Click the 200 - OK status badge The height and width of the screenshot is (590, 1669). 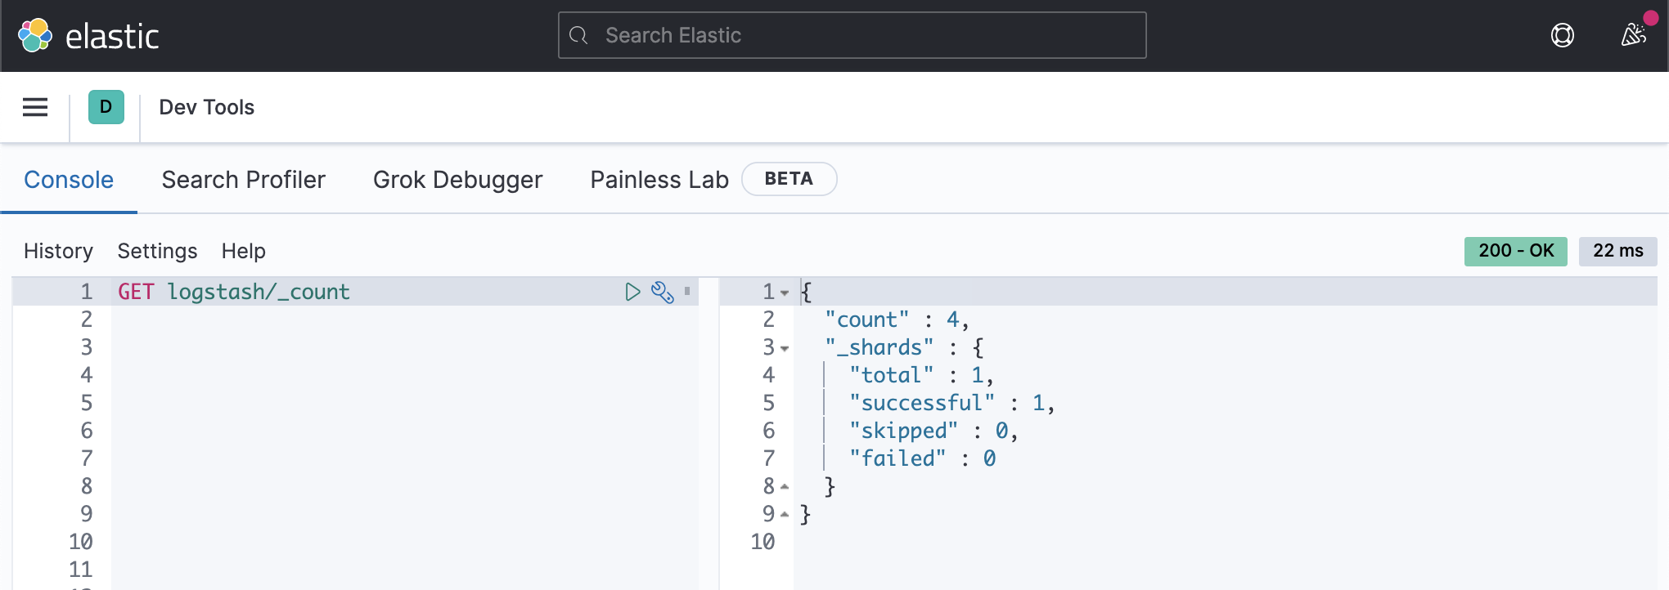1516,251
